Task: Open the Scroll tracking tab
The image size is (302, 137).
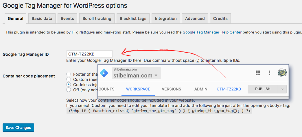Action: tap(97, 18)
